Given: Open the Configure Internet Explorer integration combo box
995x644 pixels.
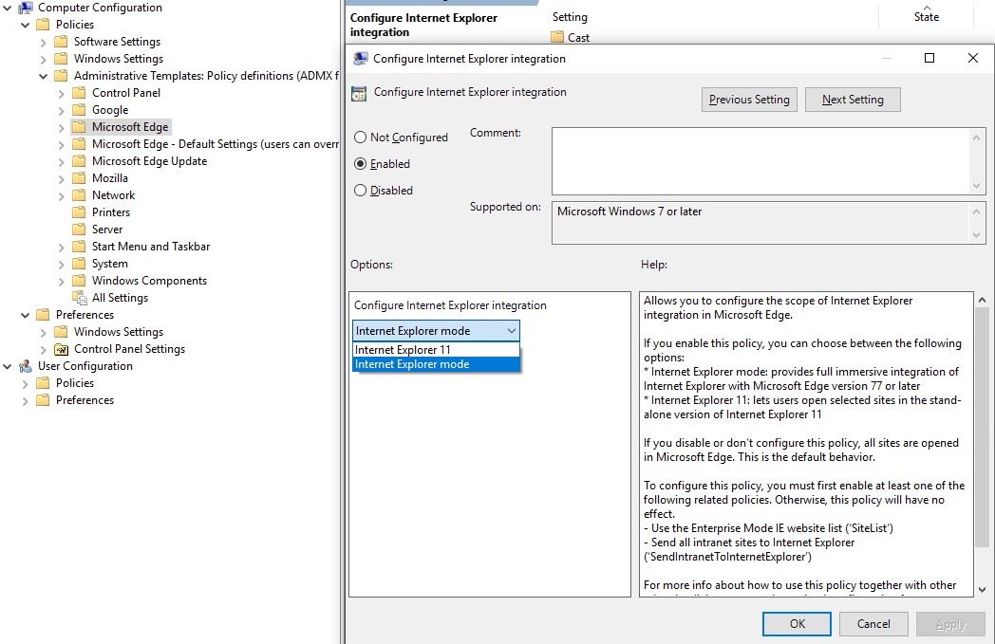Looking at the screenshot, I should (436, 331).
